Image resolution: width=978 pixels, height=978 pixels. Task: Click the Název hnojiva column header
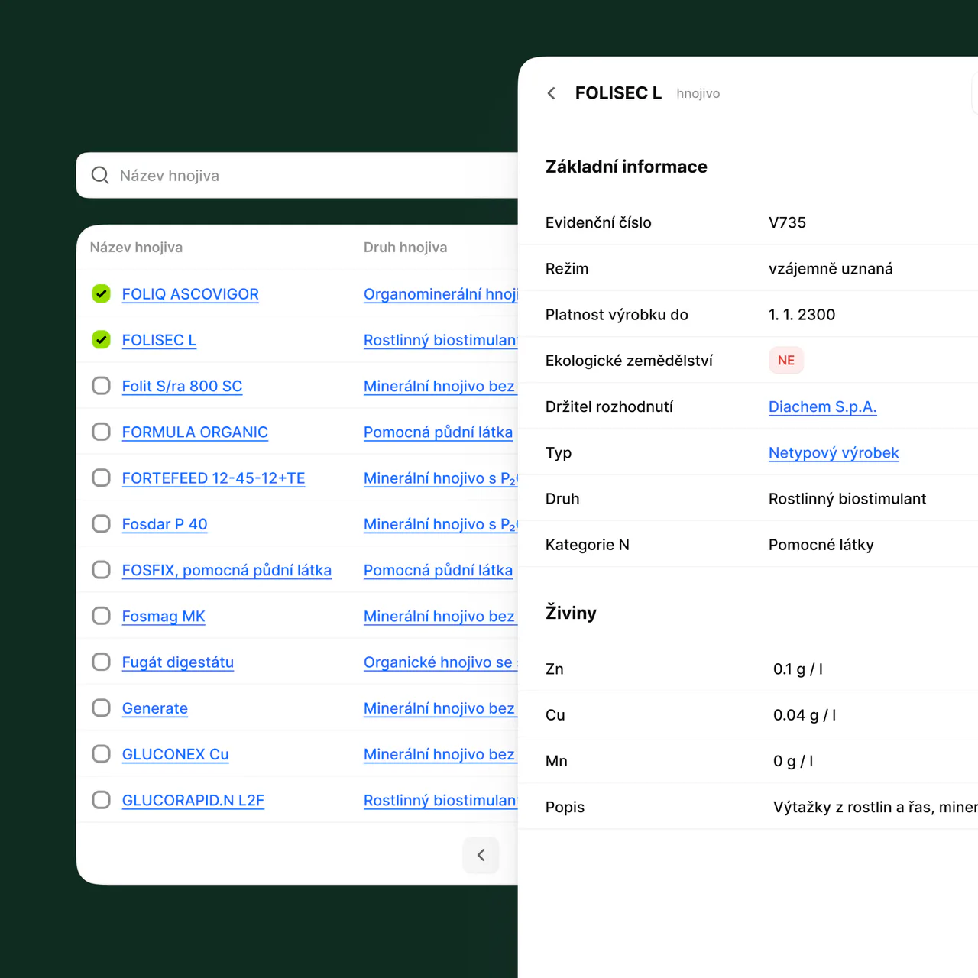[x=136, y=248]
